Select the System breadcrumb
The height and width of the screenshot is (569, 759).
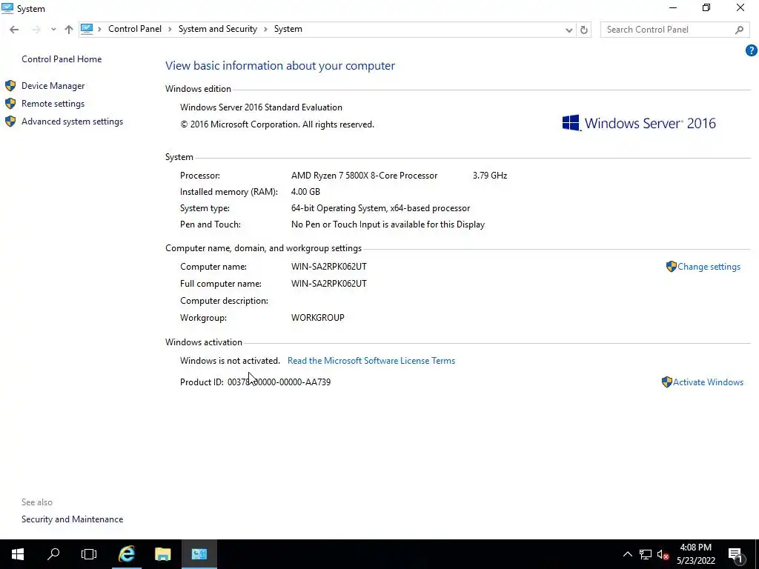[x=288, y=29]
